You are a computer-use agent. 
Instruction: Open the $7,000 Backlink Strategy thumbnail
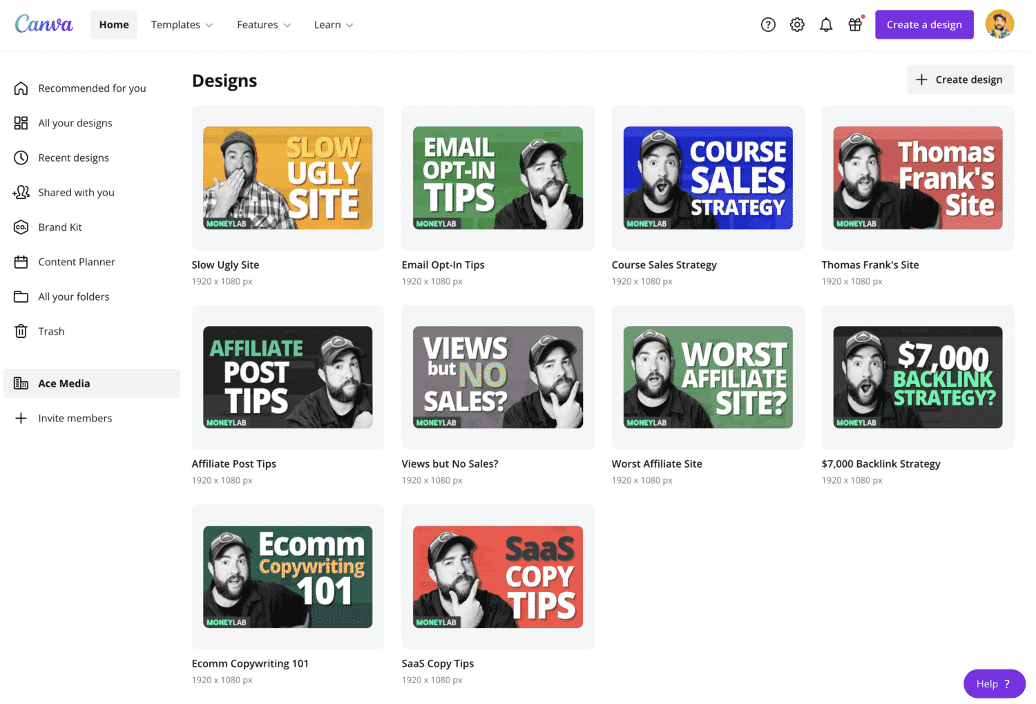918,377
